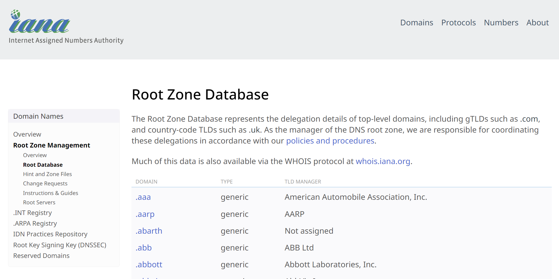
Task: Click the AARP manager cell
Action: click(x=294, y=214)
